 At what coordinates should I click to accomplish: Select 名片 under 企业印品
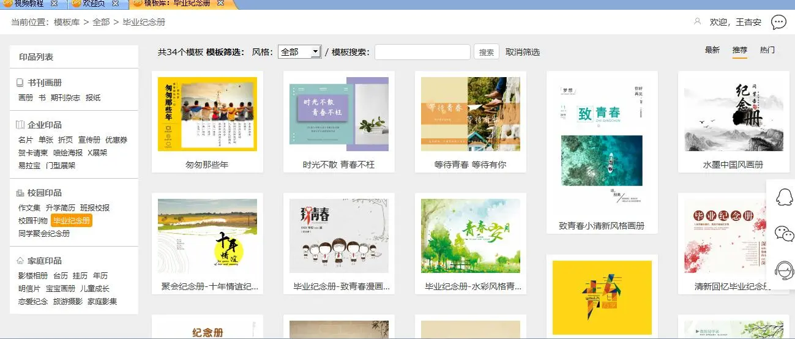pyautogui.click(x=26, y=140)
